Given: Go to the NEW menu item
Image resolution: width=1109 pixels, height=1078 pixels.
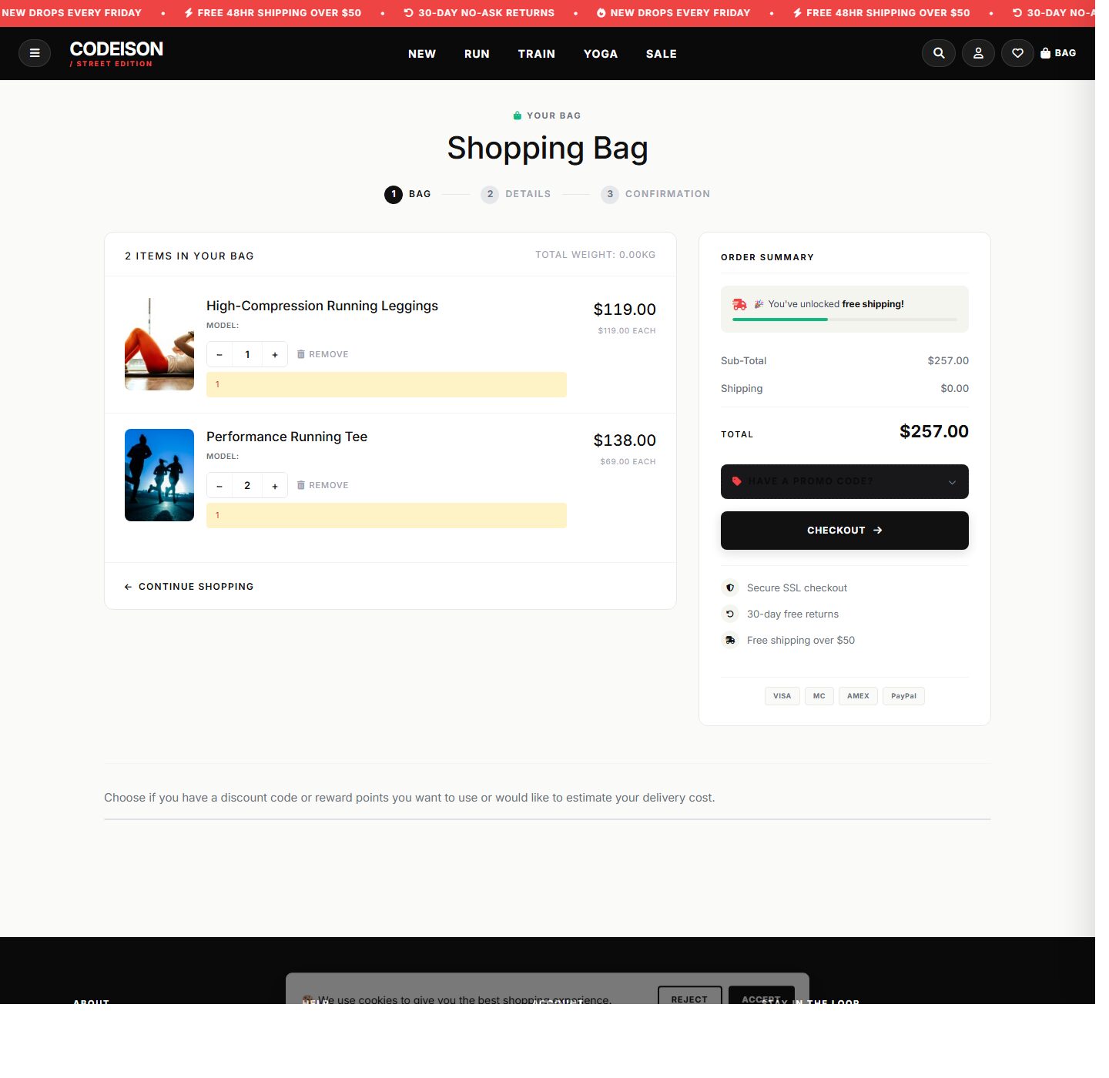Looking at the screenshot, I should 422,54.
